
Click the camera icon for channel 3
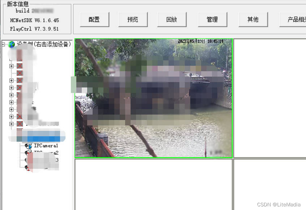[x=26, y=159]
